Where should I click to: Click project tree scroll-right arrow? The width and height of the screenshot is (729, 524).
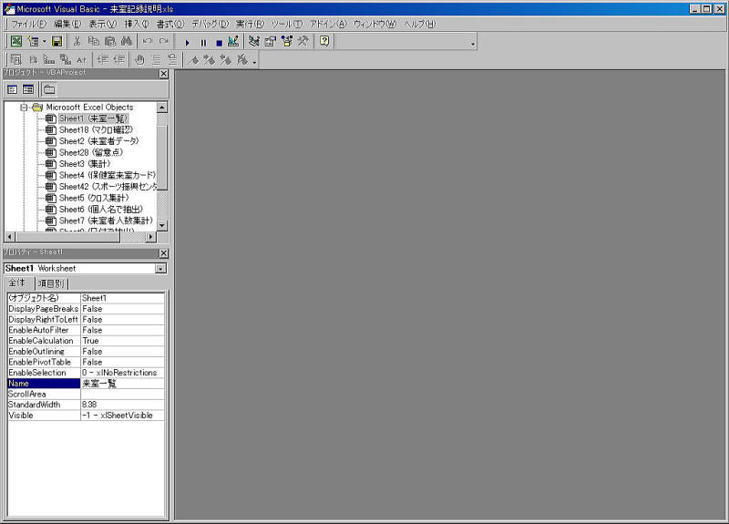pos(150,237)
